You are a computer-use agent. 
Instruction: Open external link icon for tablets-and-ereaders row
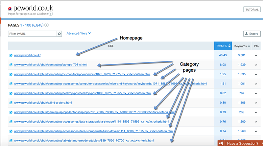pos(11,141)
